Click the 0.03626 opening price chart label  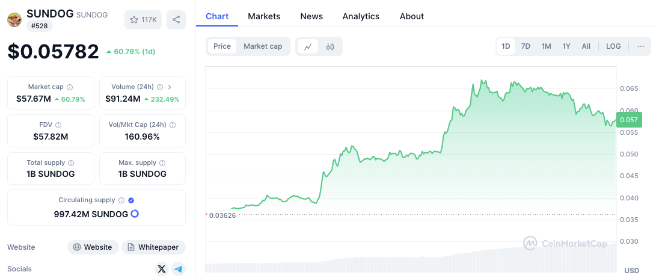[x=222, y=215]
